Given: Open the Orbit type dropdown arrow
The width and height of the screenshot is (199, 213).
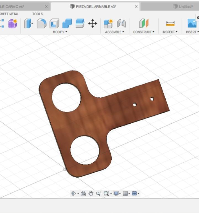Looking at the screenshot, I should point(78,193).
